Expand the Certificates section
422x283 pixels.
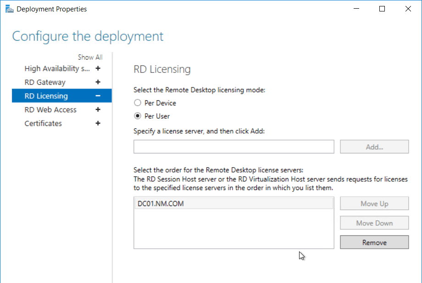click(x=98, y=123)
